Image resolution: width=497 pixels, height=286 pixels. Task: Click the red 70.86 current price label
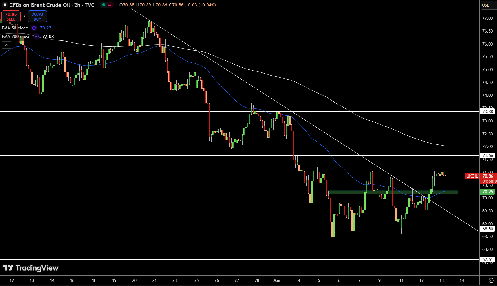(488, 176)
